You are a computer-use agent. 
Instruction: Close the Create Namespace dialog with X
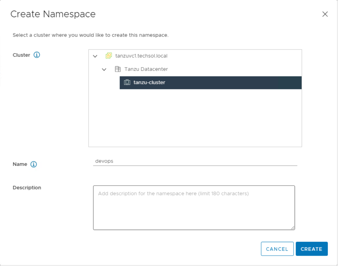[325, 14]
